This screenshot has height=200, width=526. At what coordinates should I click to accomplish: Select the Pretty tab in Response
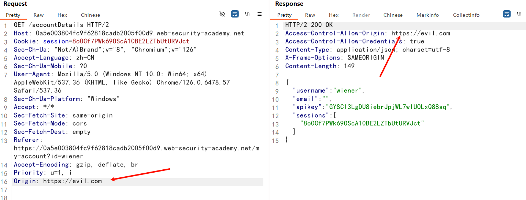pos(285,15)
